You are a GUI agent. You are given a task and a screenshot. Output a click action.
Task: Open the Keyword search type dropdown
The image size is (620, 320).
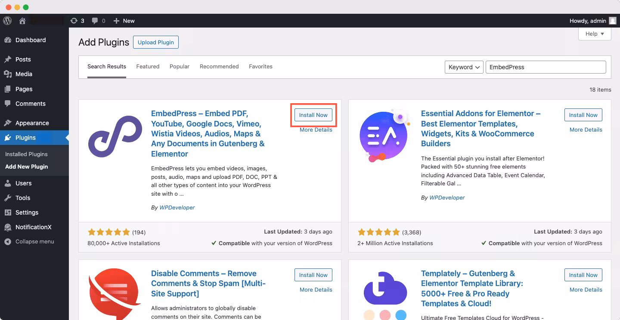click(464, 67)
